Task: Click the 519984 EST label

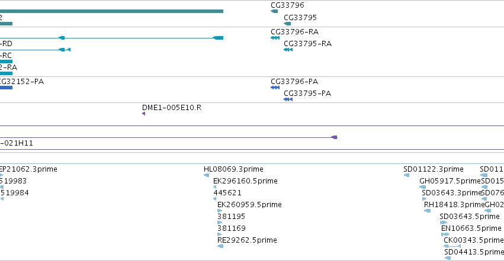Action: [14, 193]
